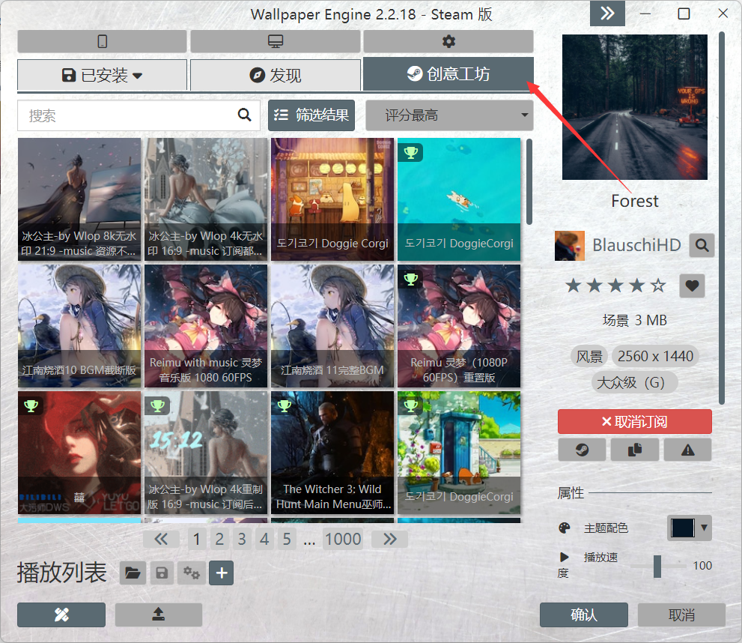Switch to the 发现 tab
Image resolution: width=742 pixels, height=643 pixels.
coord(276,75)
